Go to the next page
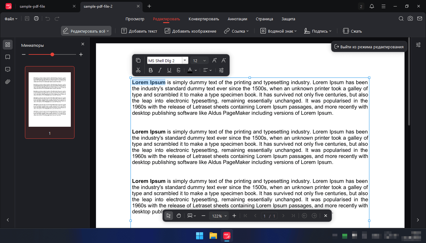Screen dimensions: 426x243 (283, 216)
